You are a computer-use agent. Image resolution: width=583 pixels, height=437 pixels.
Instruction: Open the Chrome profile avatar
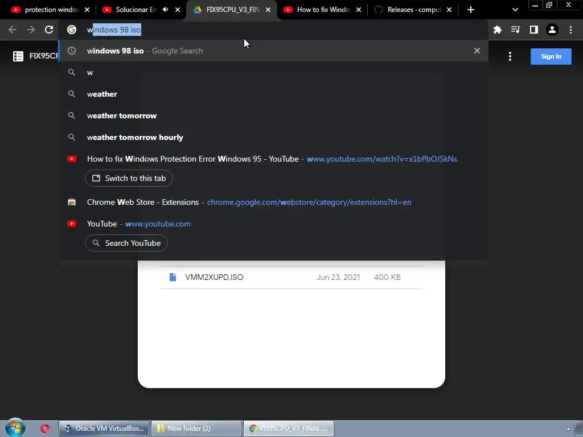tap(552, 30)
